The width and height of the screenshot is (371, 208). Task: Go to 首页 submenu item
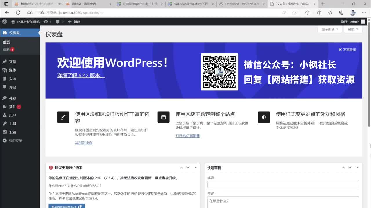(6, 42)
